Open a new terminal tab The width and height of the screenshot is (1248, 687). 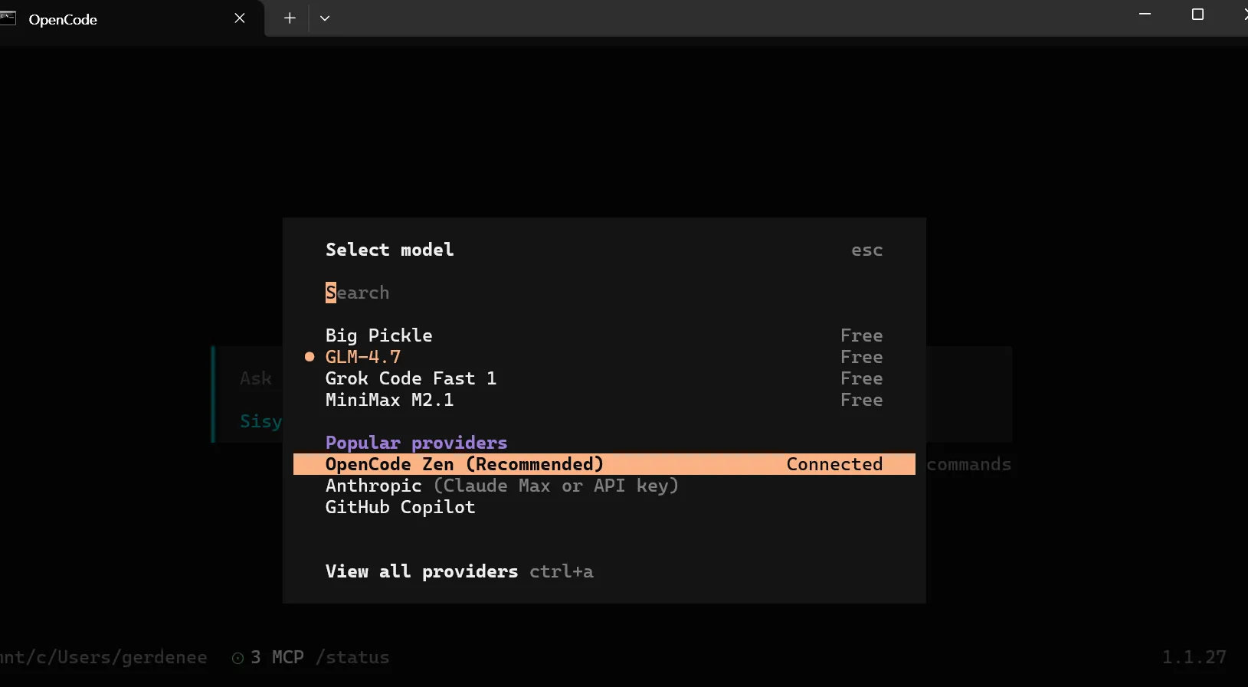[289, 18]
